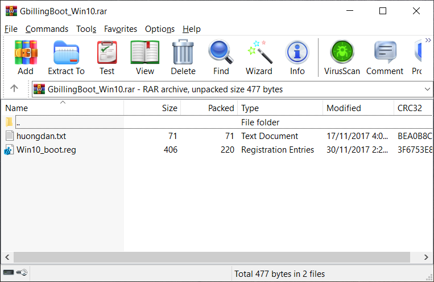Click the Delete trash can icon
The height and width of the screenshot is (282, 434).
[x=183, y=52]
